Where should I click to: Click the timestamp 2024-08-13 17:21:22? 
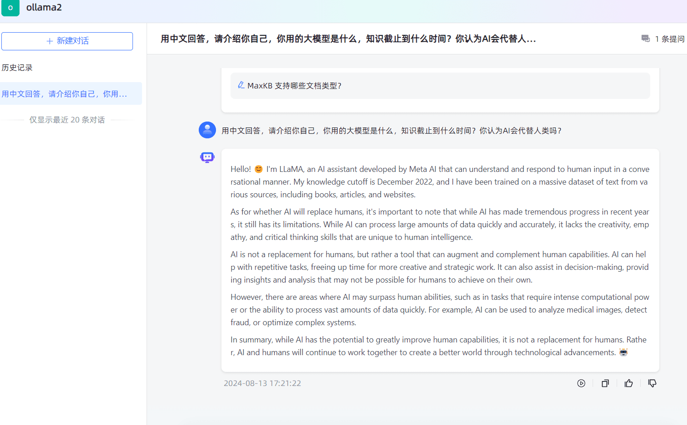[262, 383]
